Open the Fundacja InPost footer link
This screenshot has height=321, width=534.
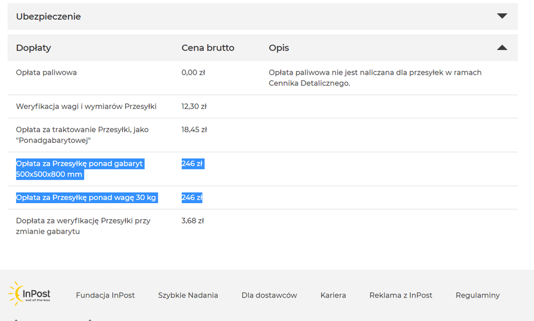tap(105, 295)
